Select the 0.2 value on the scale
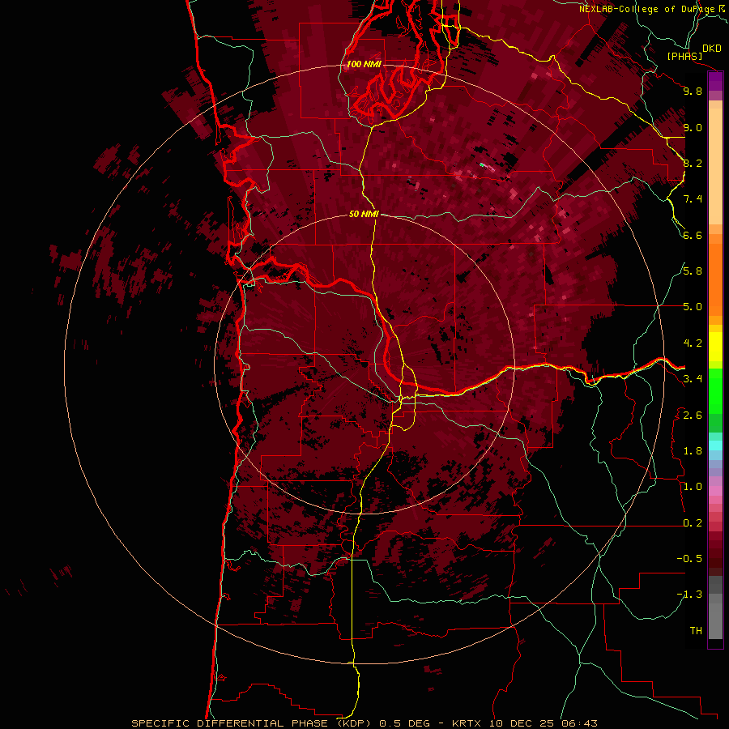This screenshot has width=729, height=729. pyautogui.click(x=693, y=523)
